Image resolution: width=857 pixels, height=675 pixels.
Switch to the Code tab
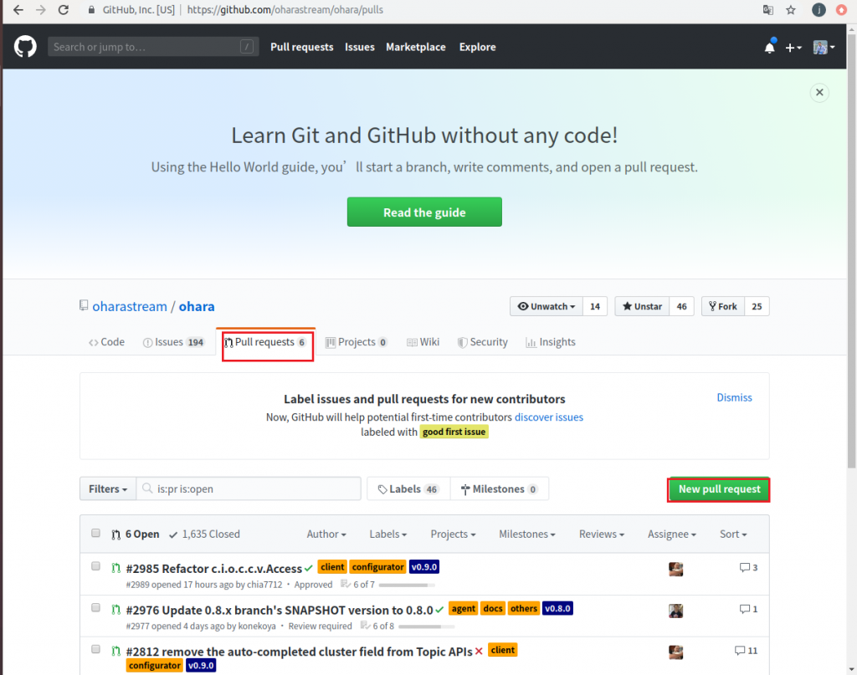pyautogui.click(x=106, y=342)
